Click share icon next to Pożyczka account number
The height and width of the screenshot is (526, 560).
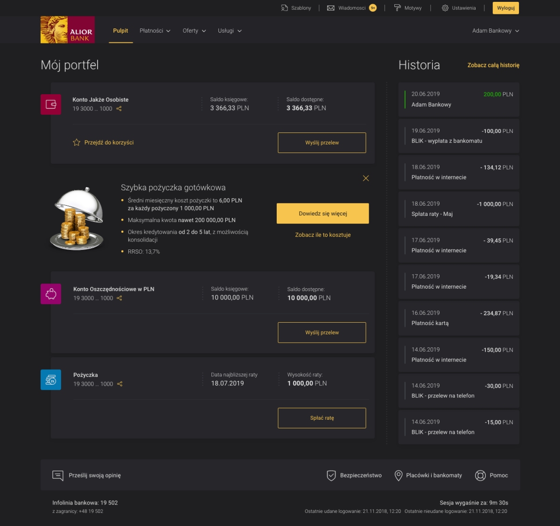coord(120,384)
